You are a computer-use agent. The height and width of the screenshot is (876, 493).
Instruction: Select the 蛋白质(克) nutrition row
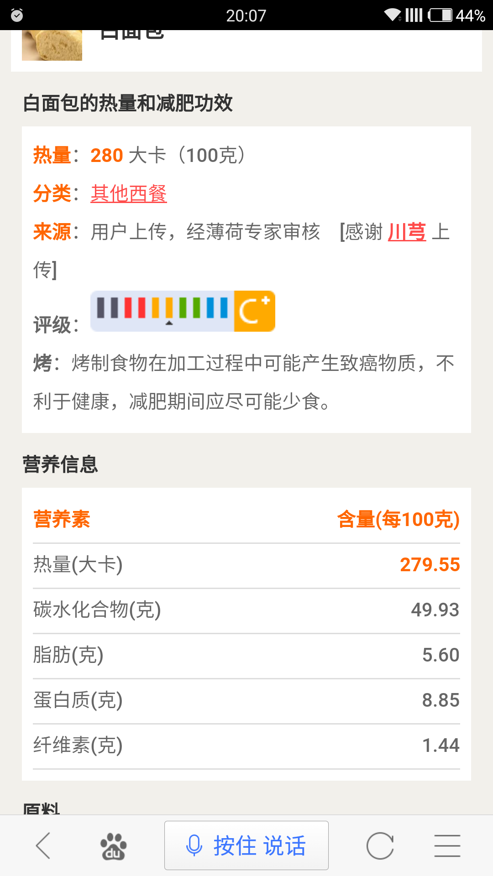pyautogui.click(x=246, y=700)
